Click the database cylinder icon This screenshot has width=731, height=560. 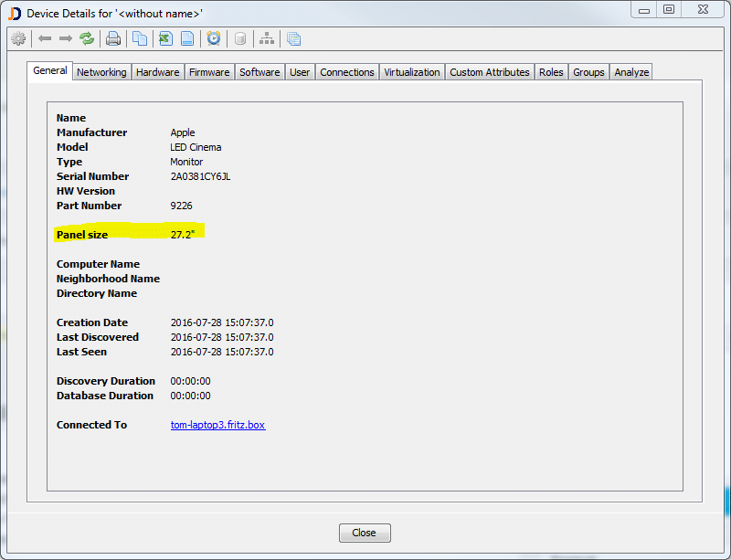point(240,38)
